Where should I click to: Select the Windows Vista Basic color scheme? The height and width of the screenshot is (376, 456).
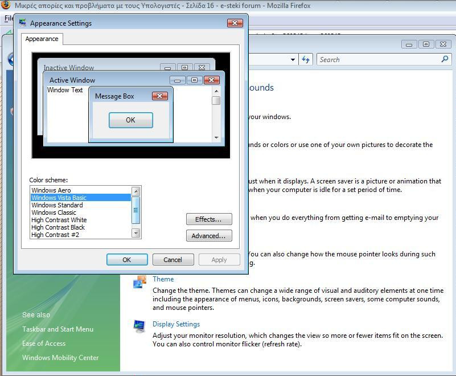(x=81, y=198)
